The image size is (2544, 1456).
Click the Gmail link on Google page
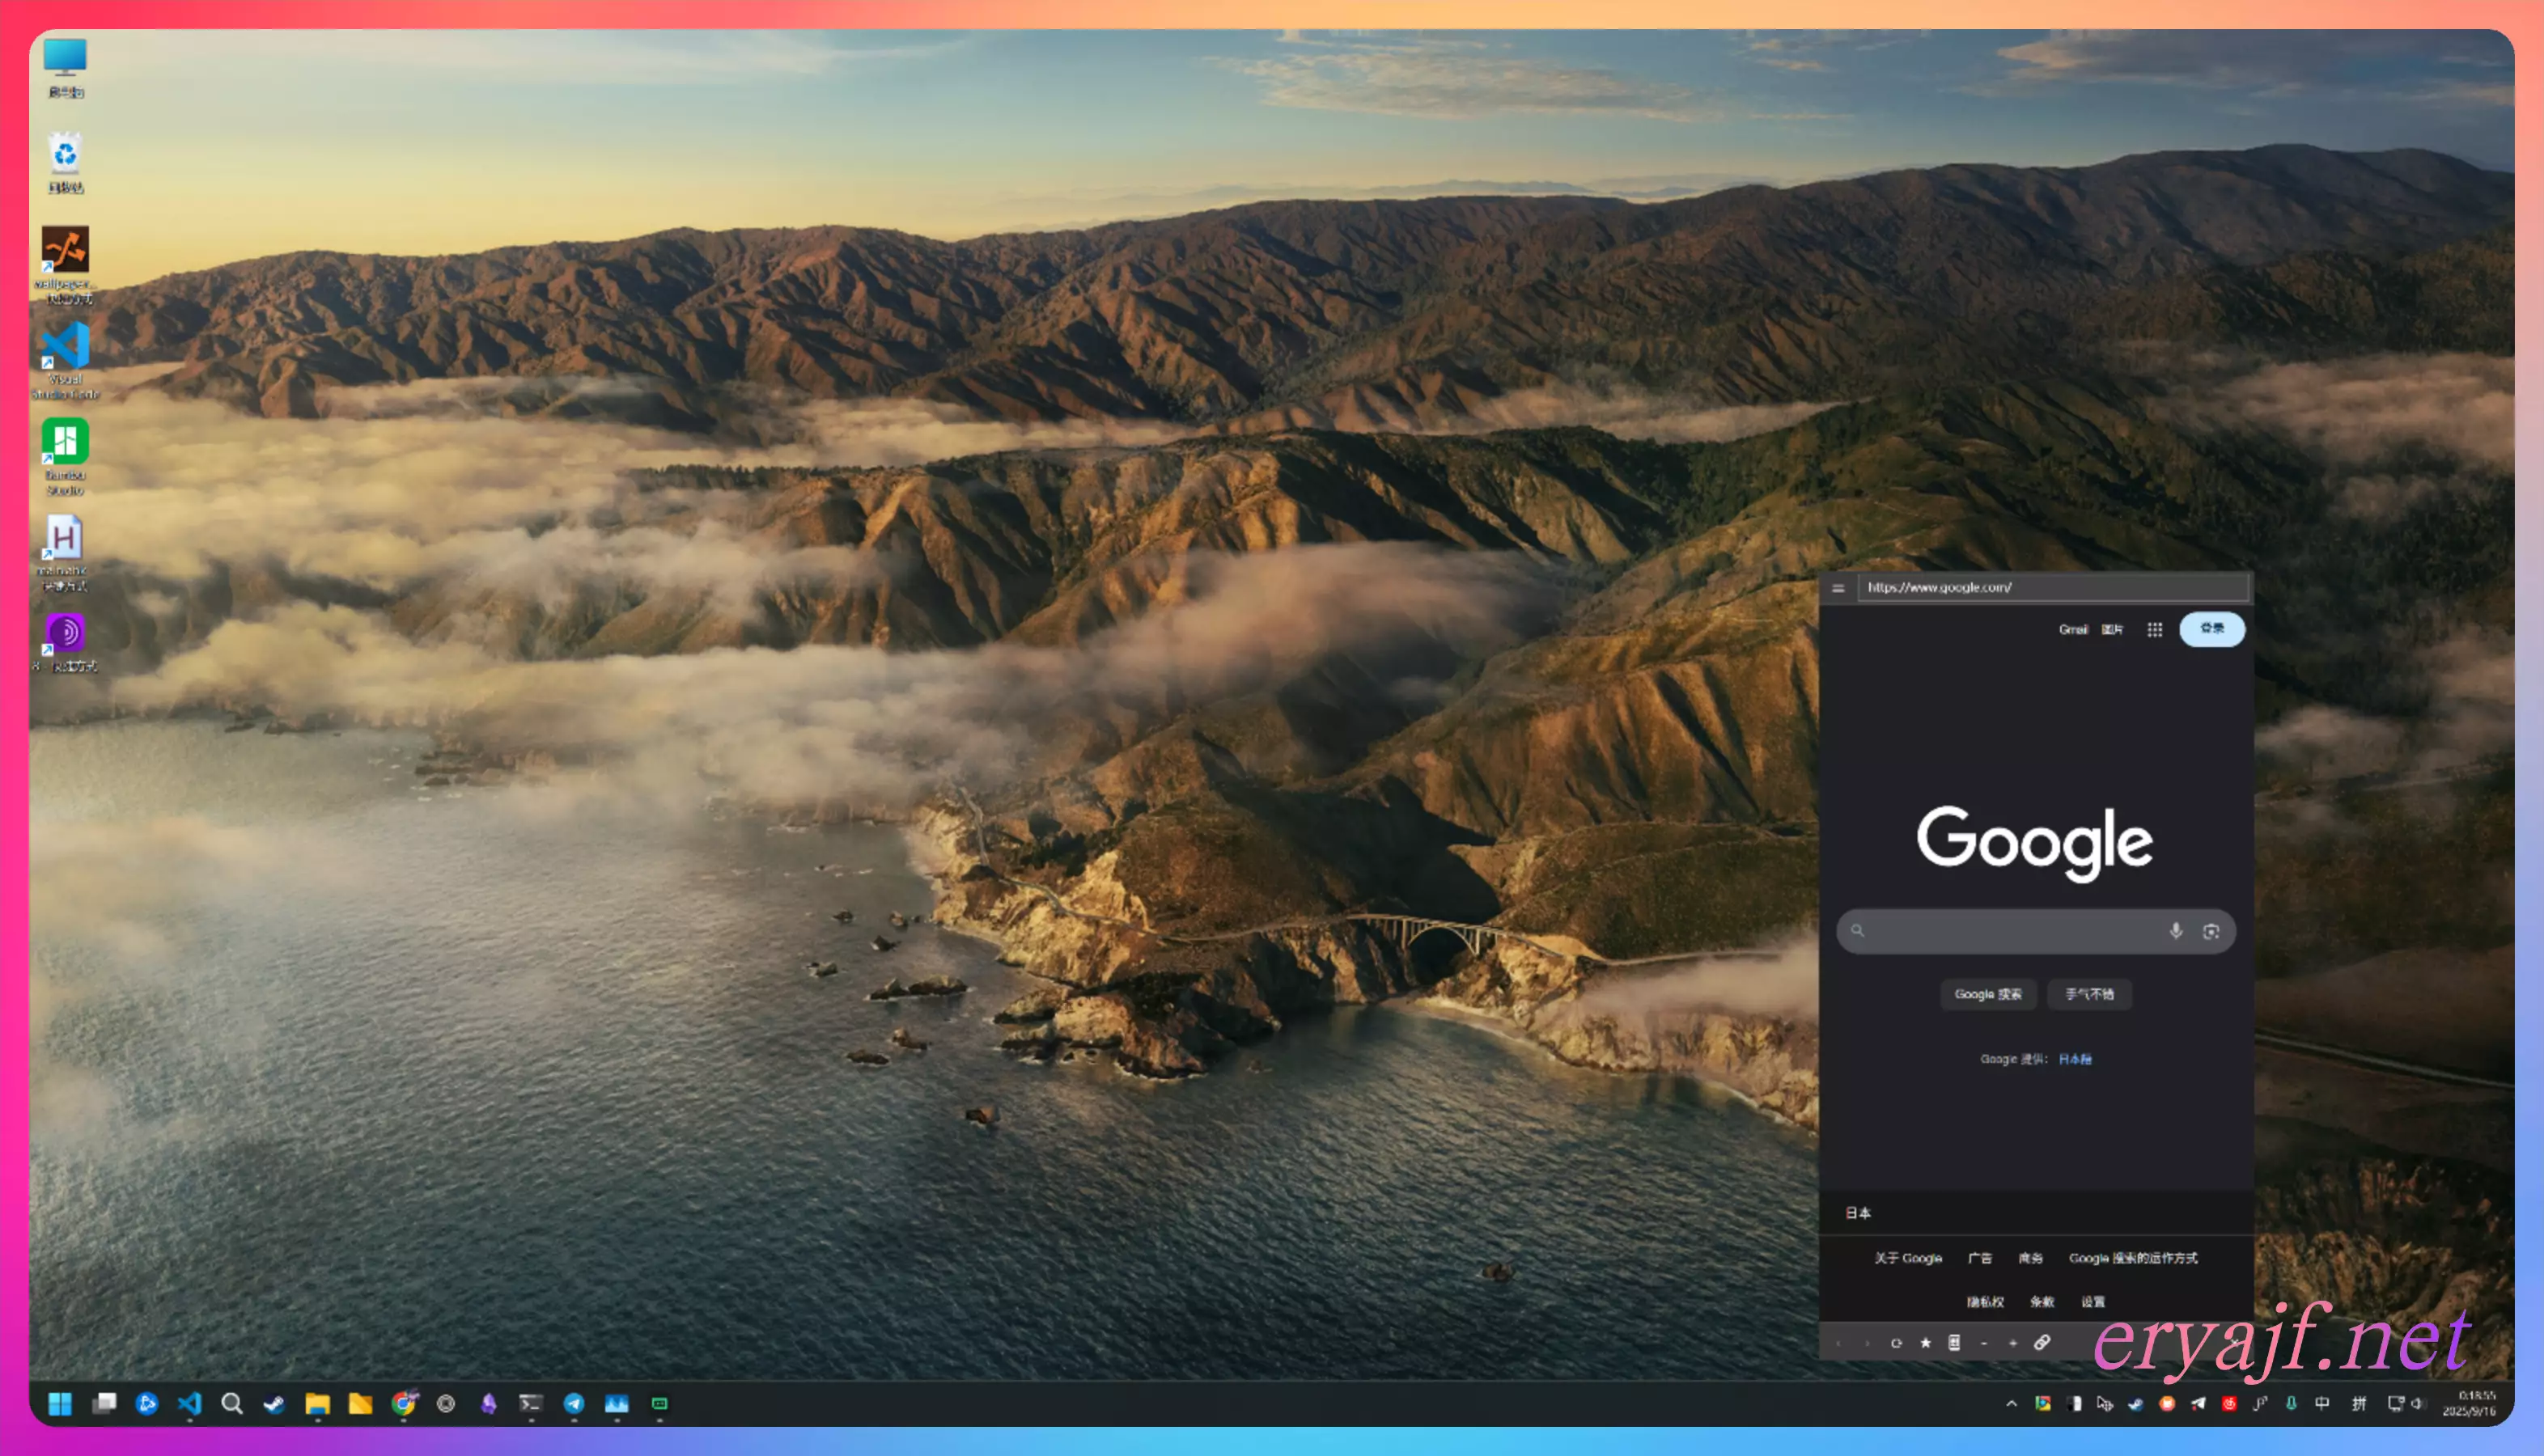tap(2072, 629)
